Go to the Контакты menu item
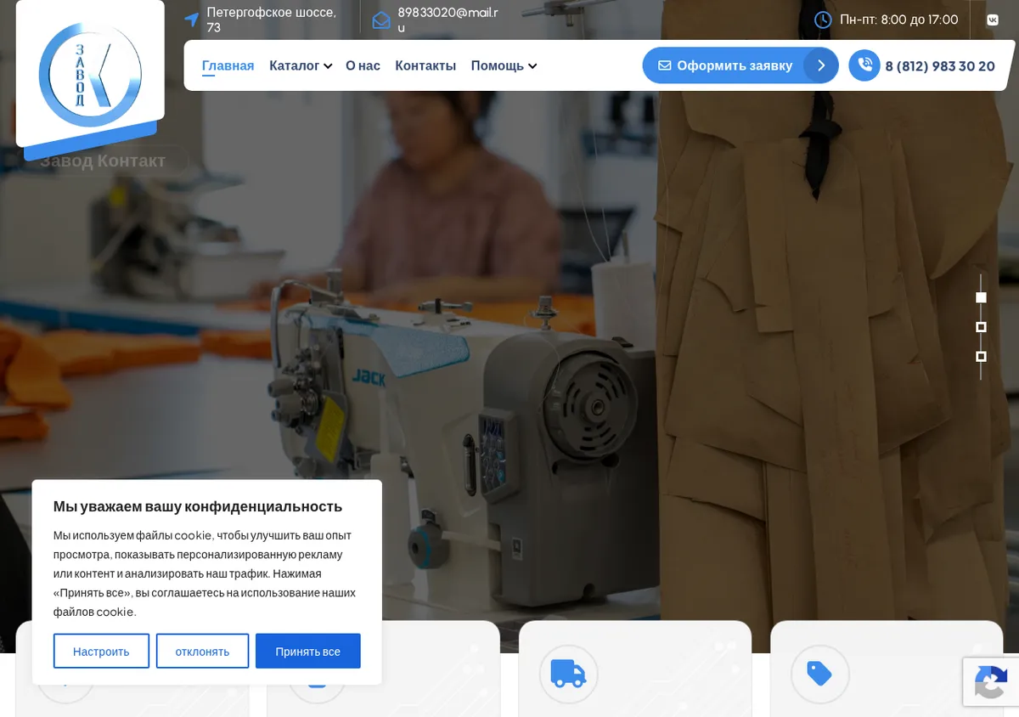The width and height of the screenshot is (1019, 717). click(x=425, y=65)
